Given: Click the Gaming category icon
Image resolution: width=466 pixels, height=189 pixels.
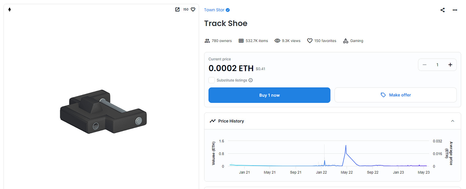Looking at the screenshot, I should point(345,41).
